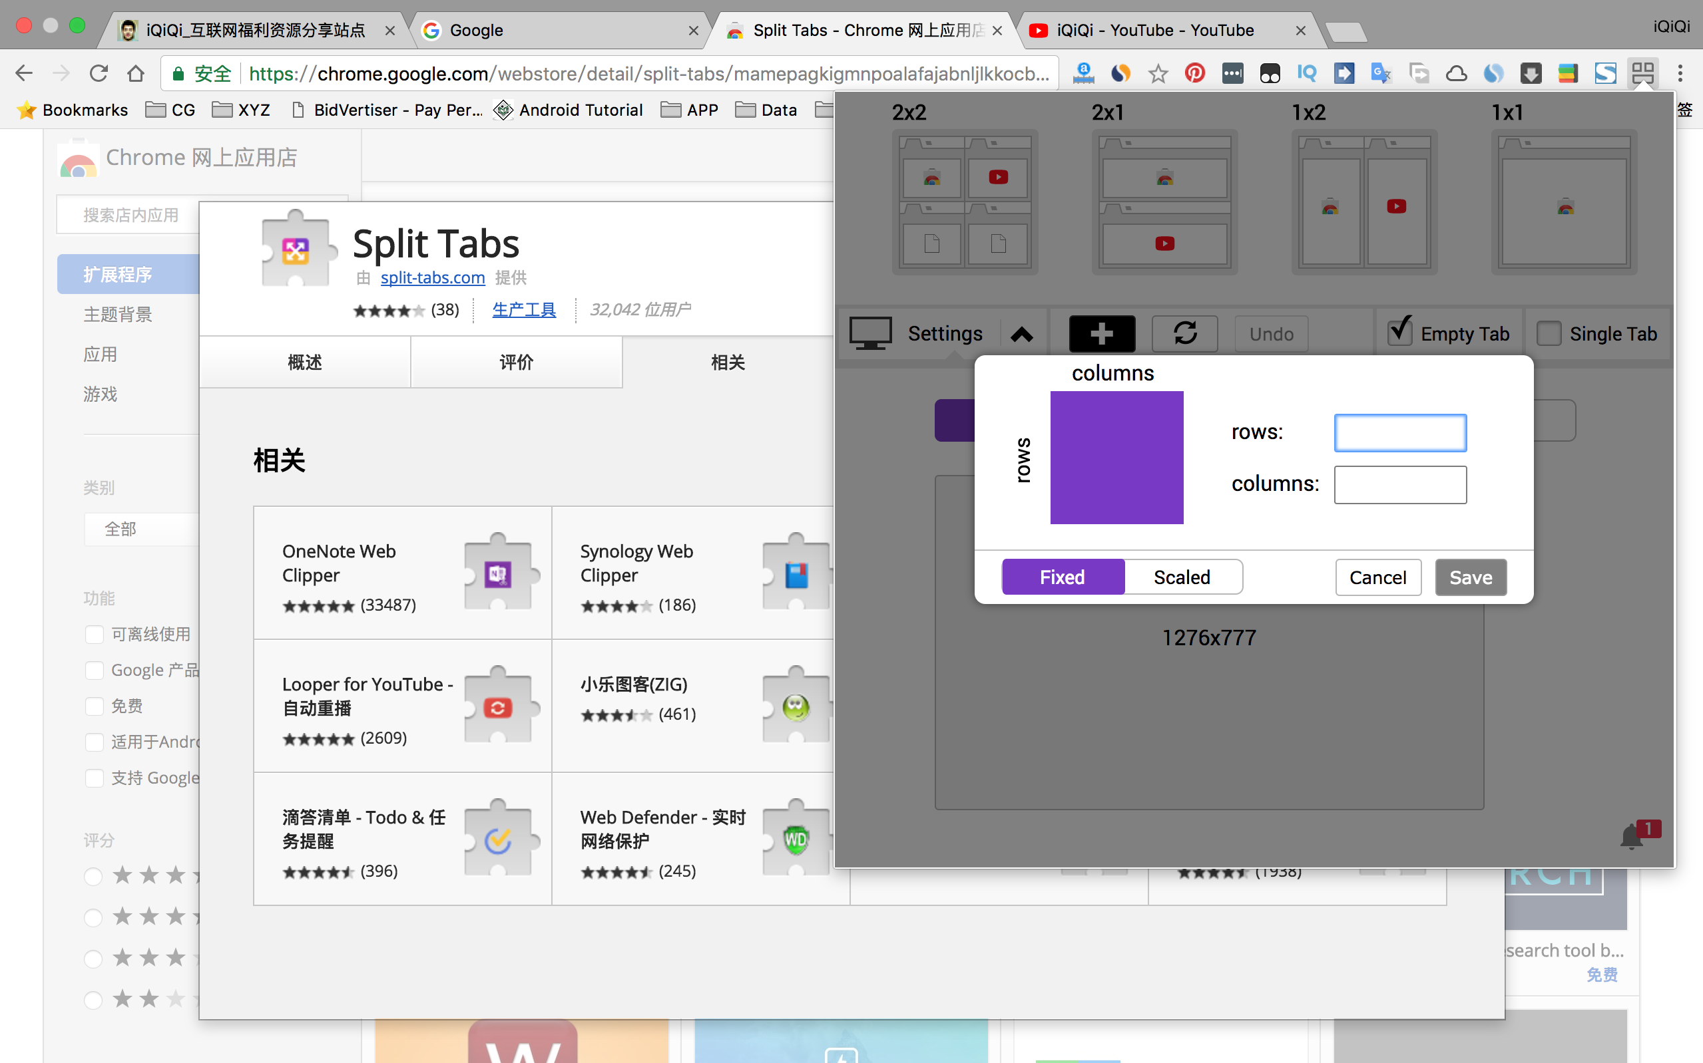The height and width of the screenshot is (1063, 1703).
Task: Switch to the iQiQi YouTube tab
Action: coord(1168,30)
